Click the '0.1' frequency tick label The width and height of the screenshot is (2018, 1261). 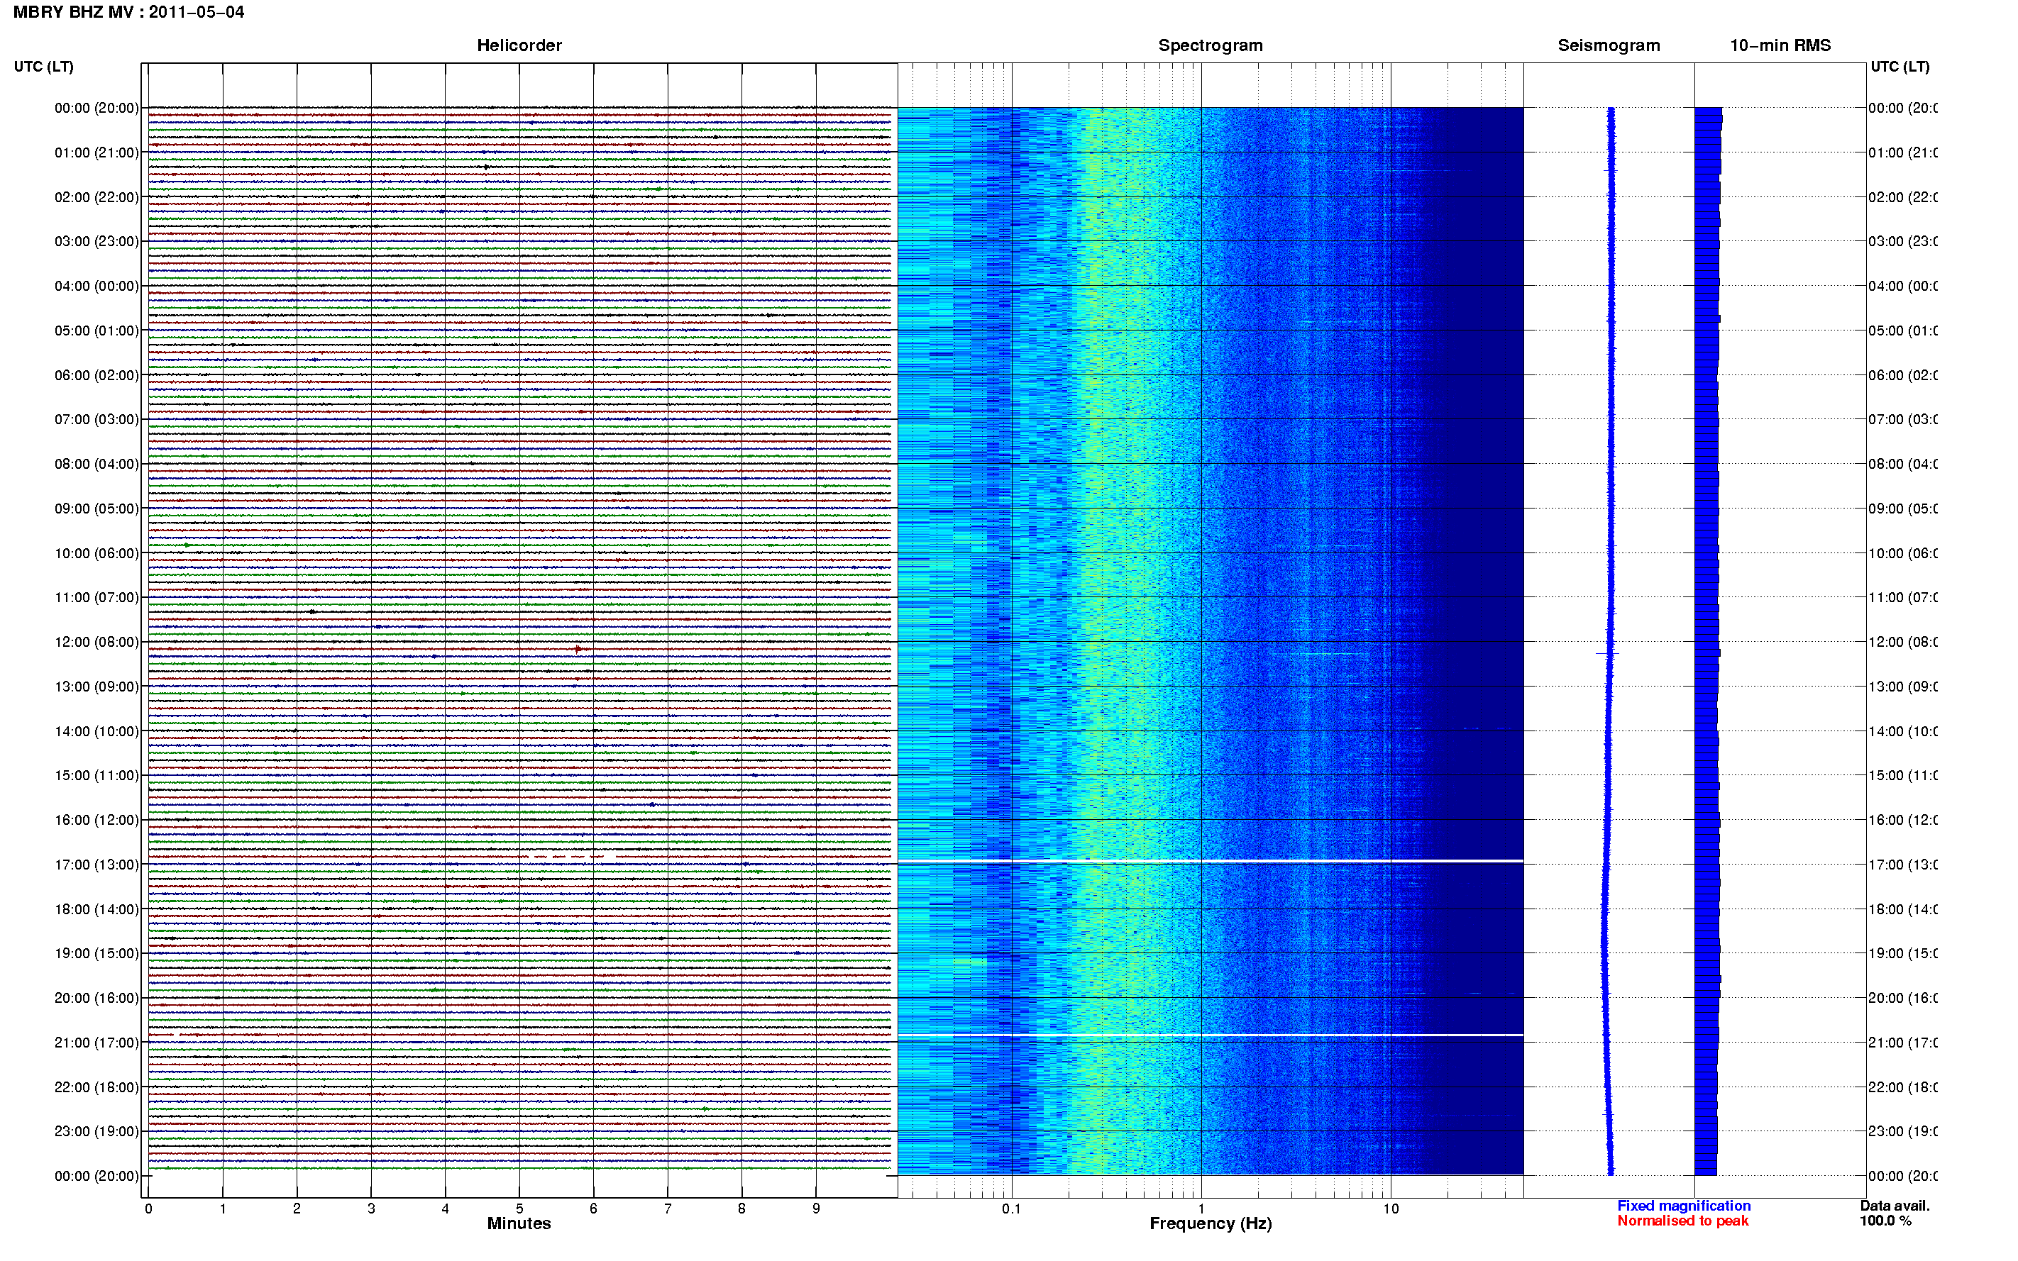(1011, 1209)
